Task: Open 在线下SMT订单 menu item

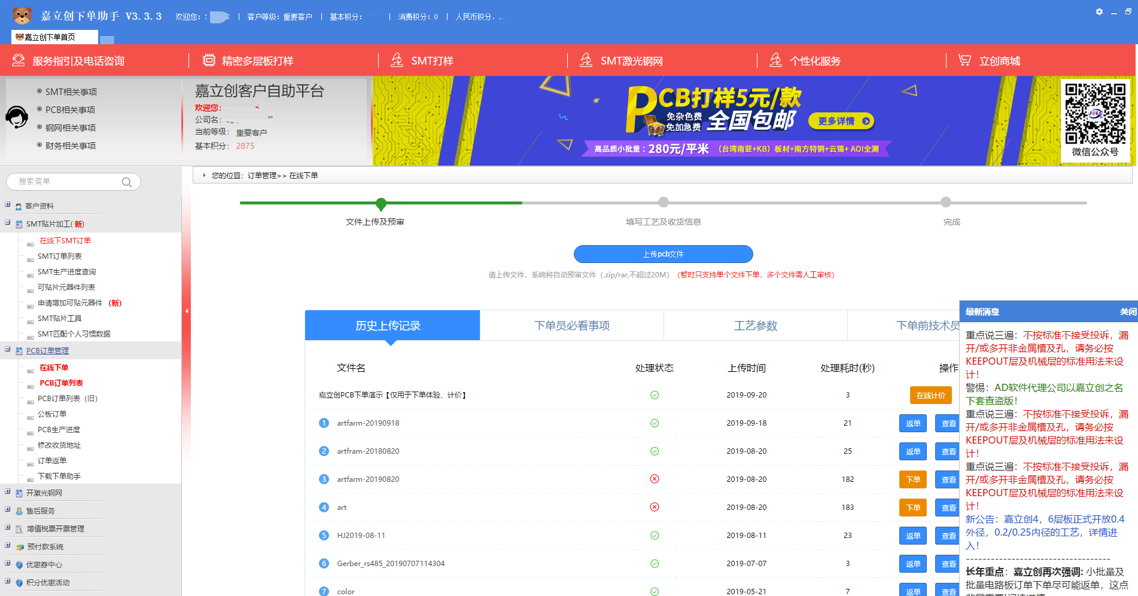Action: pos(65,241)
